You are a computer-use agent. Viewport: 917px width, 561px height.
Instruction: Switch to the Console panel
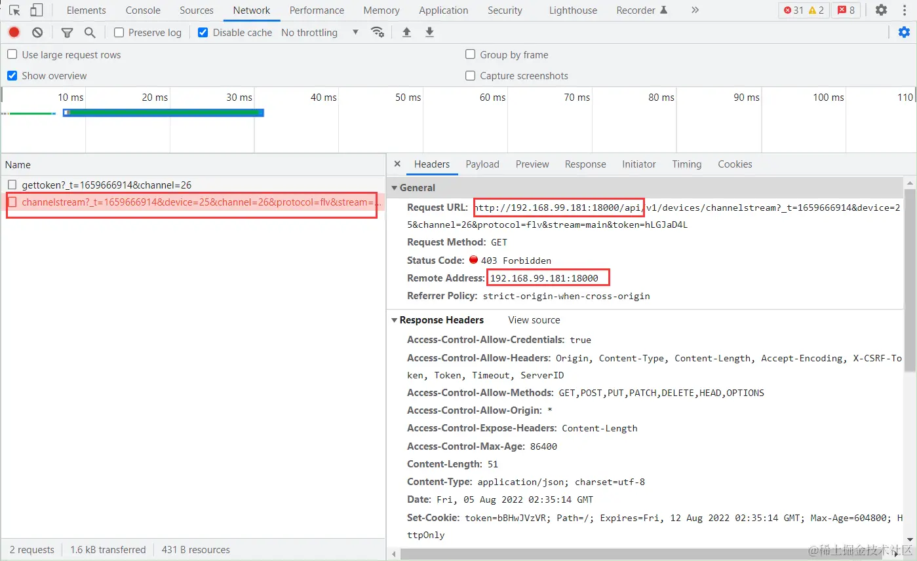tap(143, 10)
